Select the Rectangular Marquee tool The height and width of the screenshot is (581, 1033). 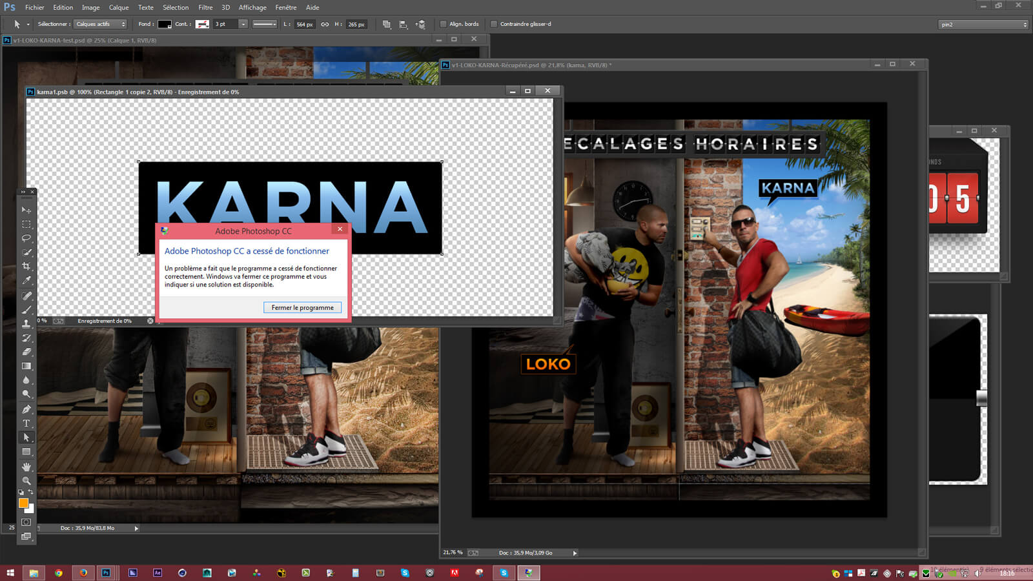[x=26, y=224]
